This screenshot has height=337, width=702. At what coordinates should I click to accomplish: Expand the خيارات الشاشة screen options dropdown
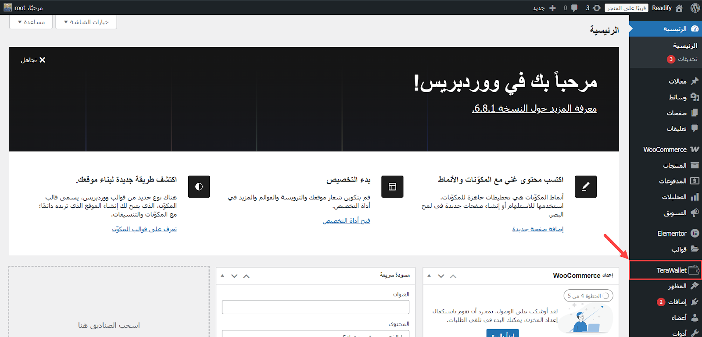(x=86, y=22)
